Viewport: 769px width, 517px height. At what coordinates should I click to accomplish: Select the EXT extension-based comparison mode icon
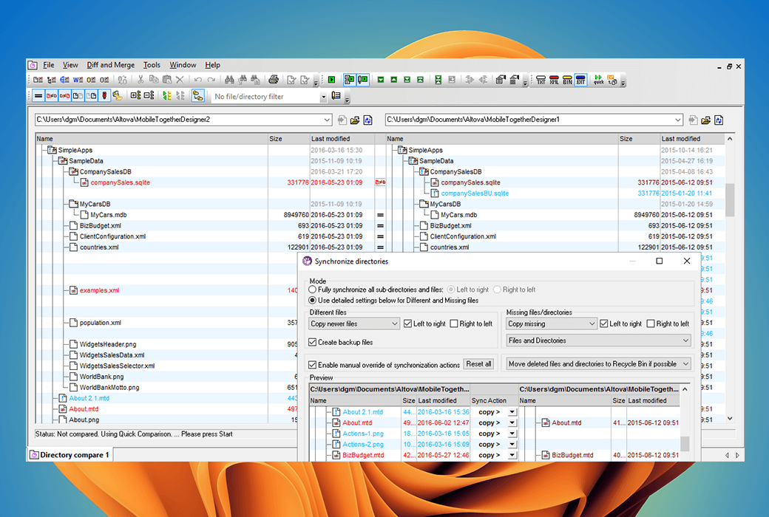click(x=580, y=80)
